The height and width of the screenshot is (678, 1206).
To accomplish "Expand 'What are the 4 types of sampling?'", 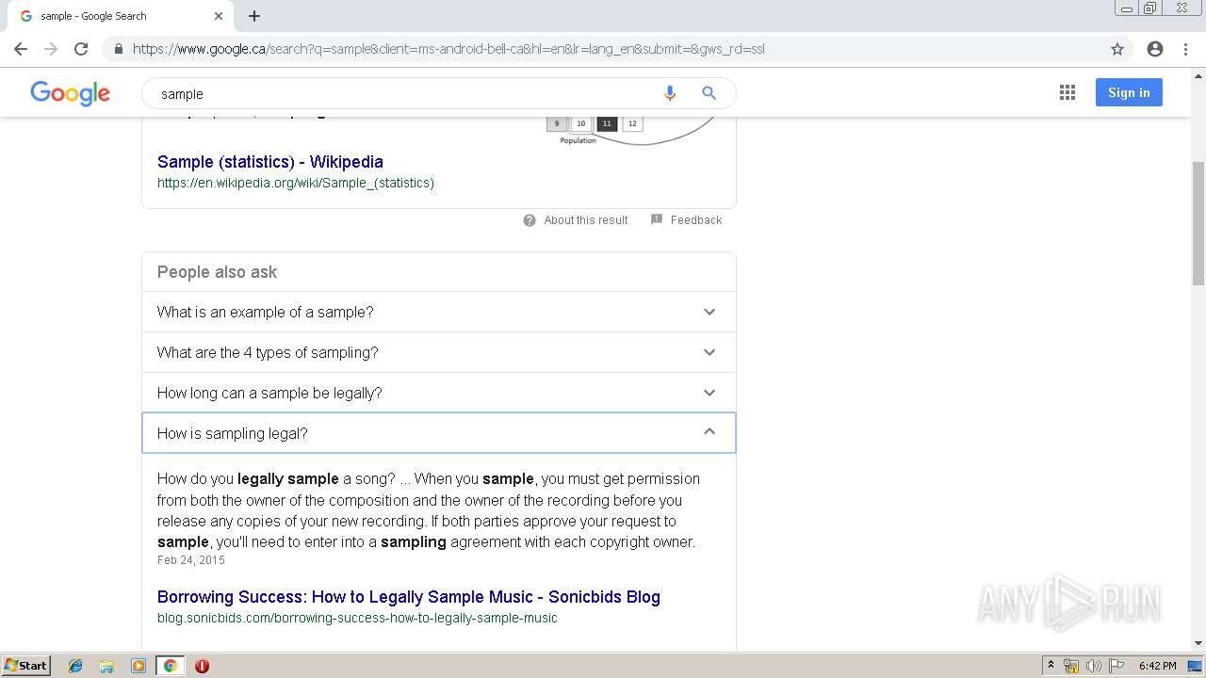I will point(439,352).
